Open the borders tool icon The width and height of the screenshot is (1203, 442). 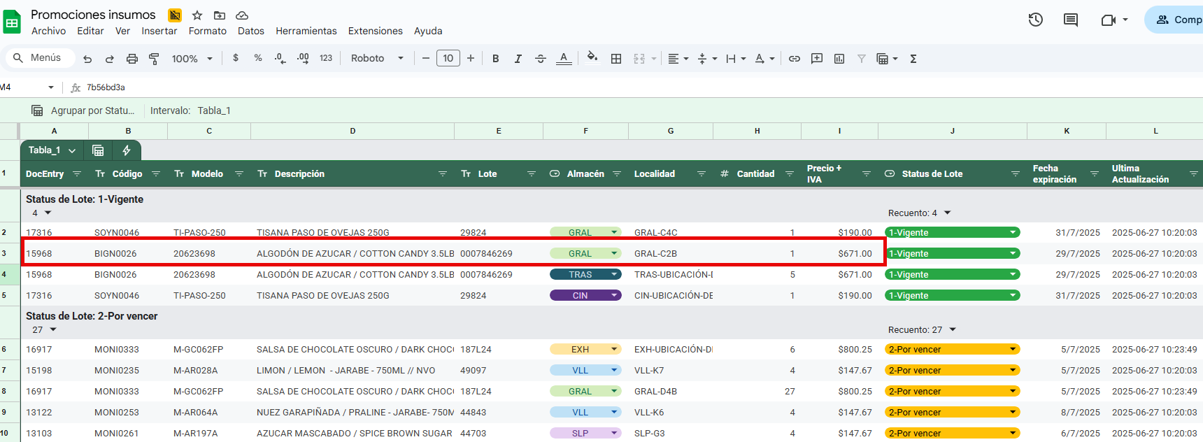coord(616,59)
